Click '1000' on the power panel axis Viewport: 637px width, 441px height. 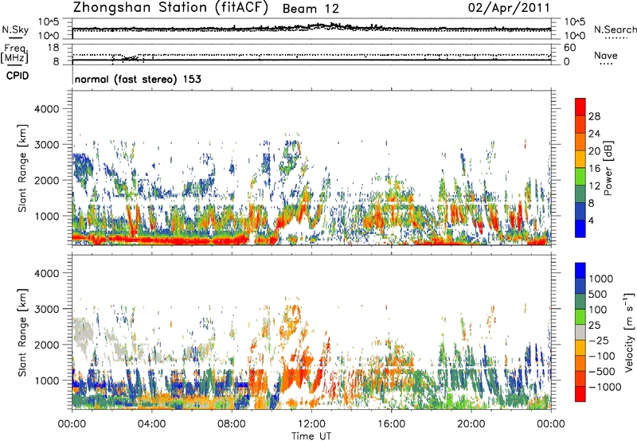coord(46,216)
